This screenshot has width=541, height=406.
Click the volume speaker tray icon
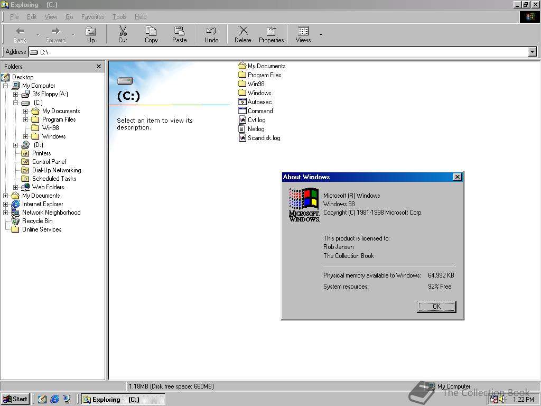pyautogui.click(x=502, y=400)
